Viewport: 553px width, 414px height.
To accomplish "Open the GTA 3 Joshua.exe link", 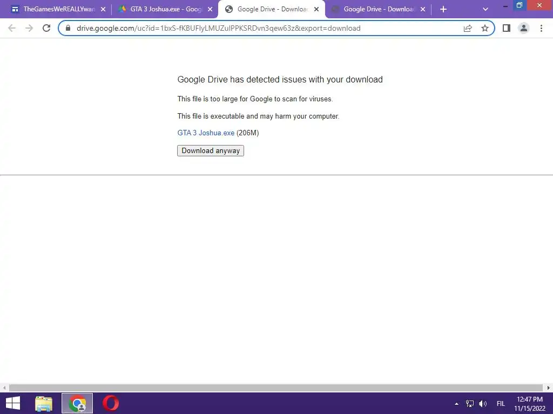I will coord(206,133).
